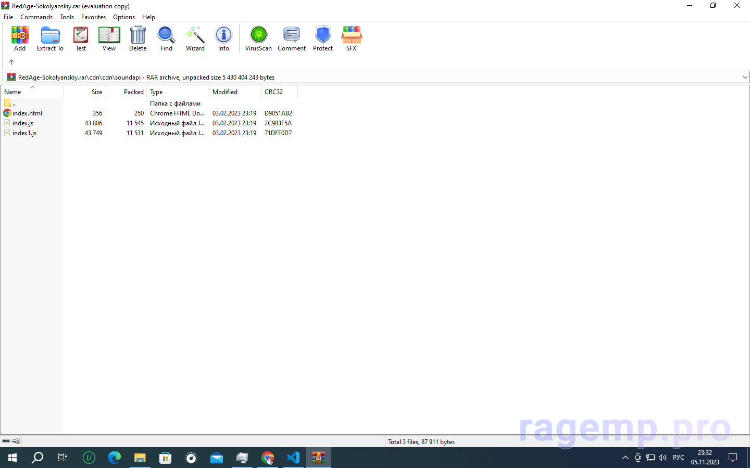Select the index1.js file row
Screen dimensions: 750x468
click(24, 133)
